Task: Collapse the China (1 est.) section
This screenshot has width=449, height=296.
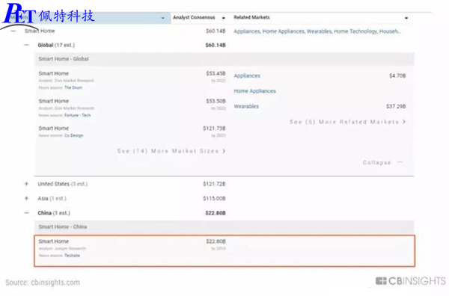Action: (27, 213)
